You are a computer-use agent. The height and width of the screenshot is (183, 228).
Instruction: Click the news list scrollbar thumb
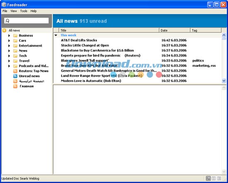pyautogui.click(x=224, y=38)
